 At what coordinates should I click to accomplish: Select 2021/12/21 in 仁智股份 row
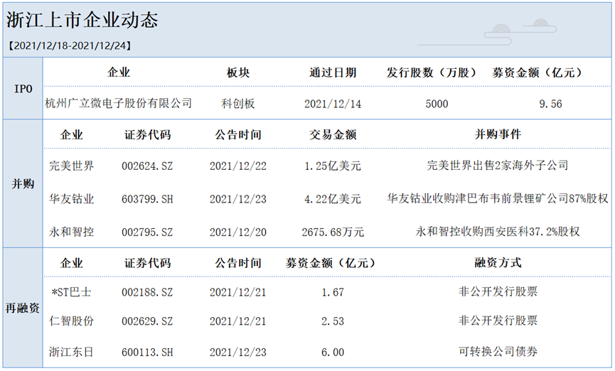click(x=238, y=321)
